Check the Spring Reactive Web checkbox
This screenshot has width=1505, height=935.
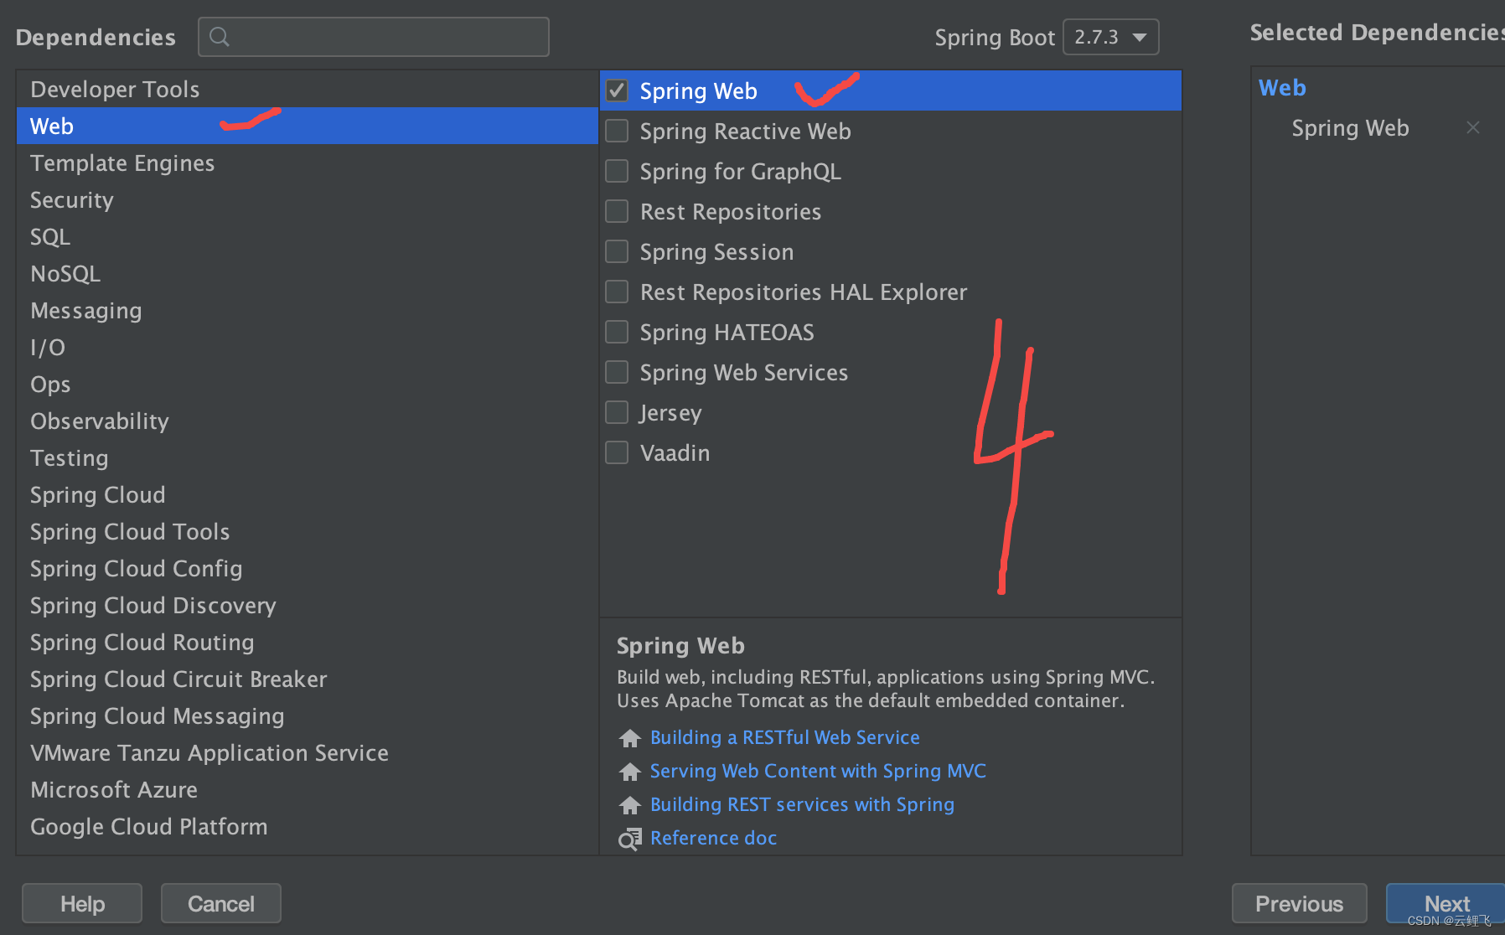pos(617,131)
